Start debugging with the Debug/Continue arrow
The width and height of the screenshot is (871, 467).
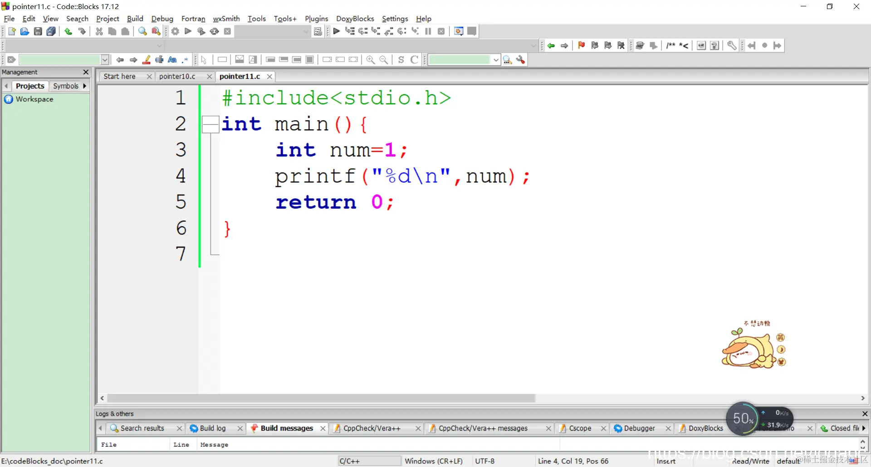tap(337, 31)
